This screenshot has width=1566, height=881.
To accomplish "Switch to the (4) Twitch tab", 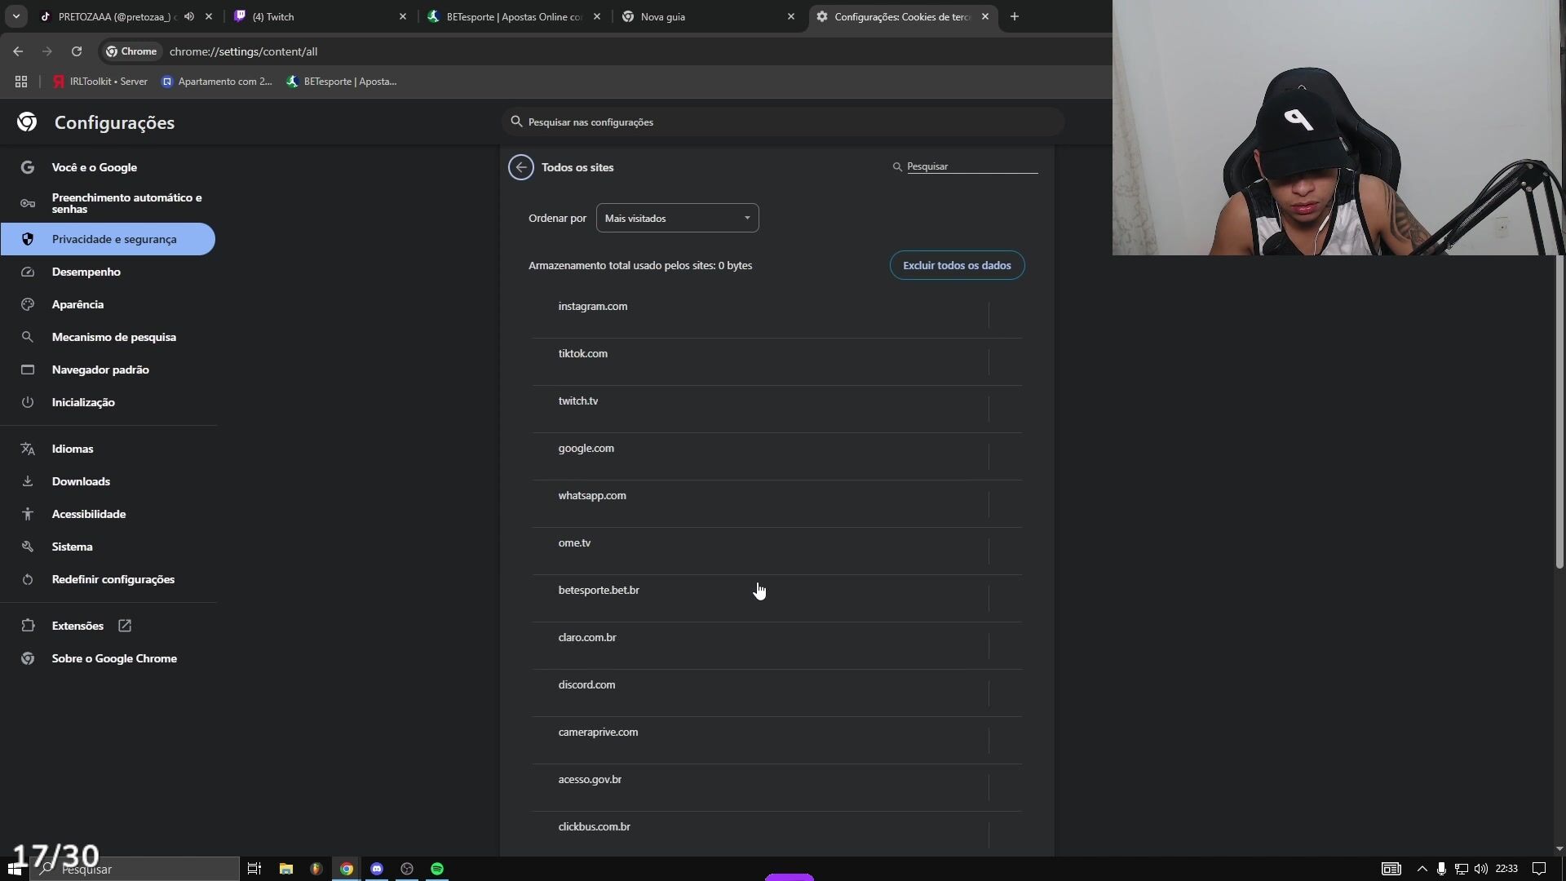I will click(318, 16).
